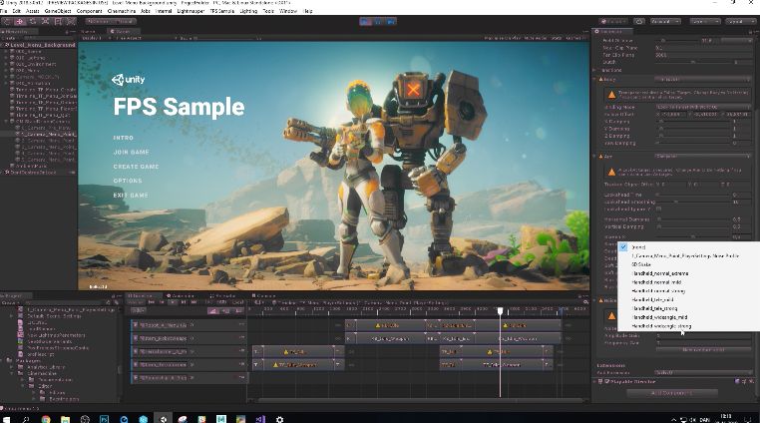
Task: Open the Lightmapper menu
Action: pos(190,11)
